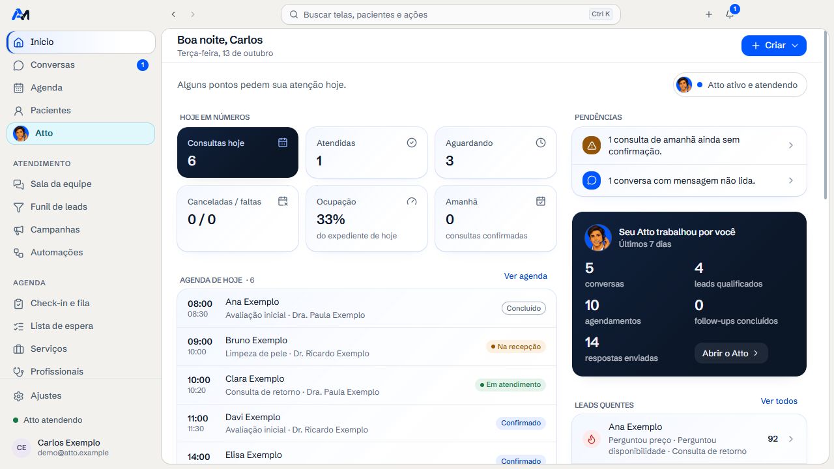Viewport: 834px width, 469px height.
Task: Click Em atendimento status badge
Action: (x=510, y=384)
